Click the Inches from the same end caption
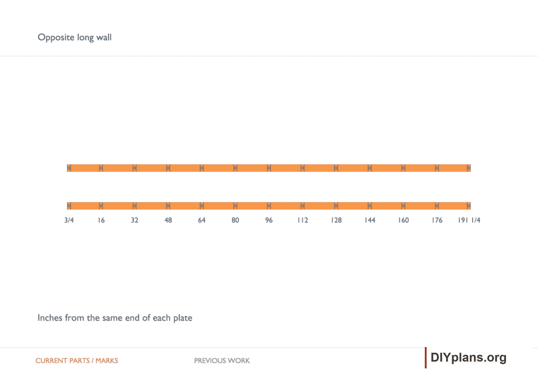 tap(115, 318)
